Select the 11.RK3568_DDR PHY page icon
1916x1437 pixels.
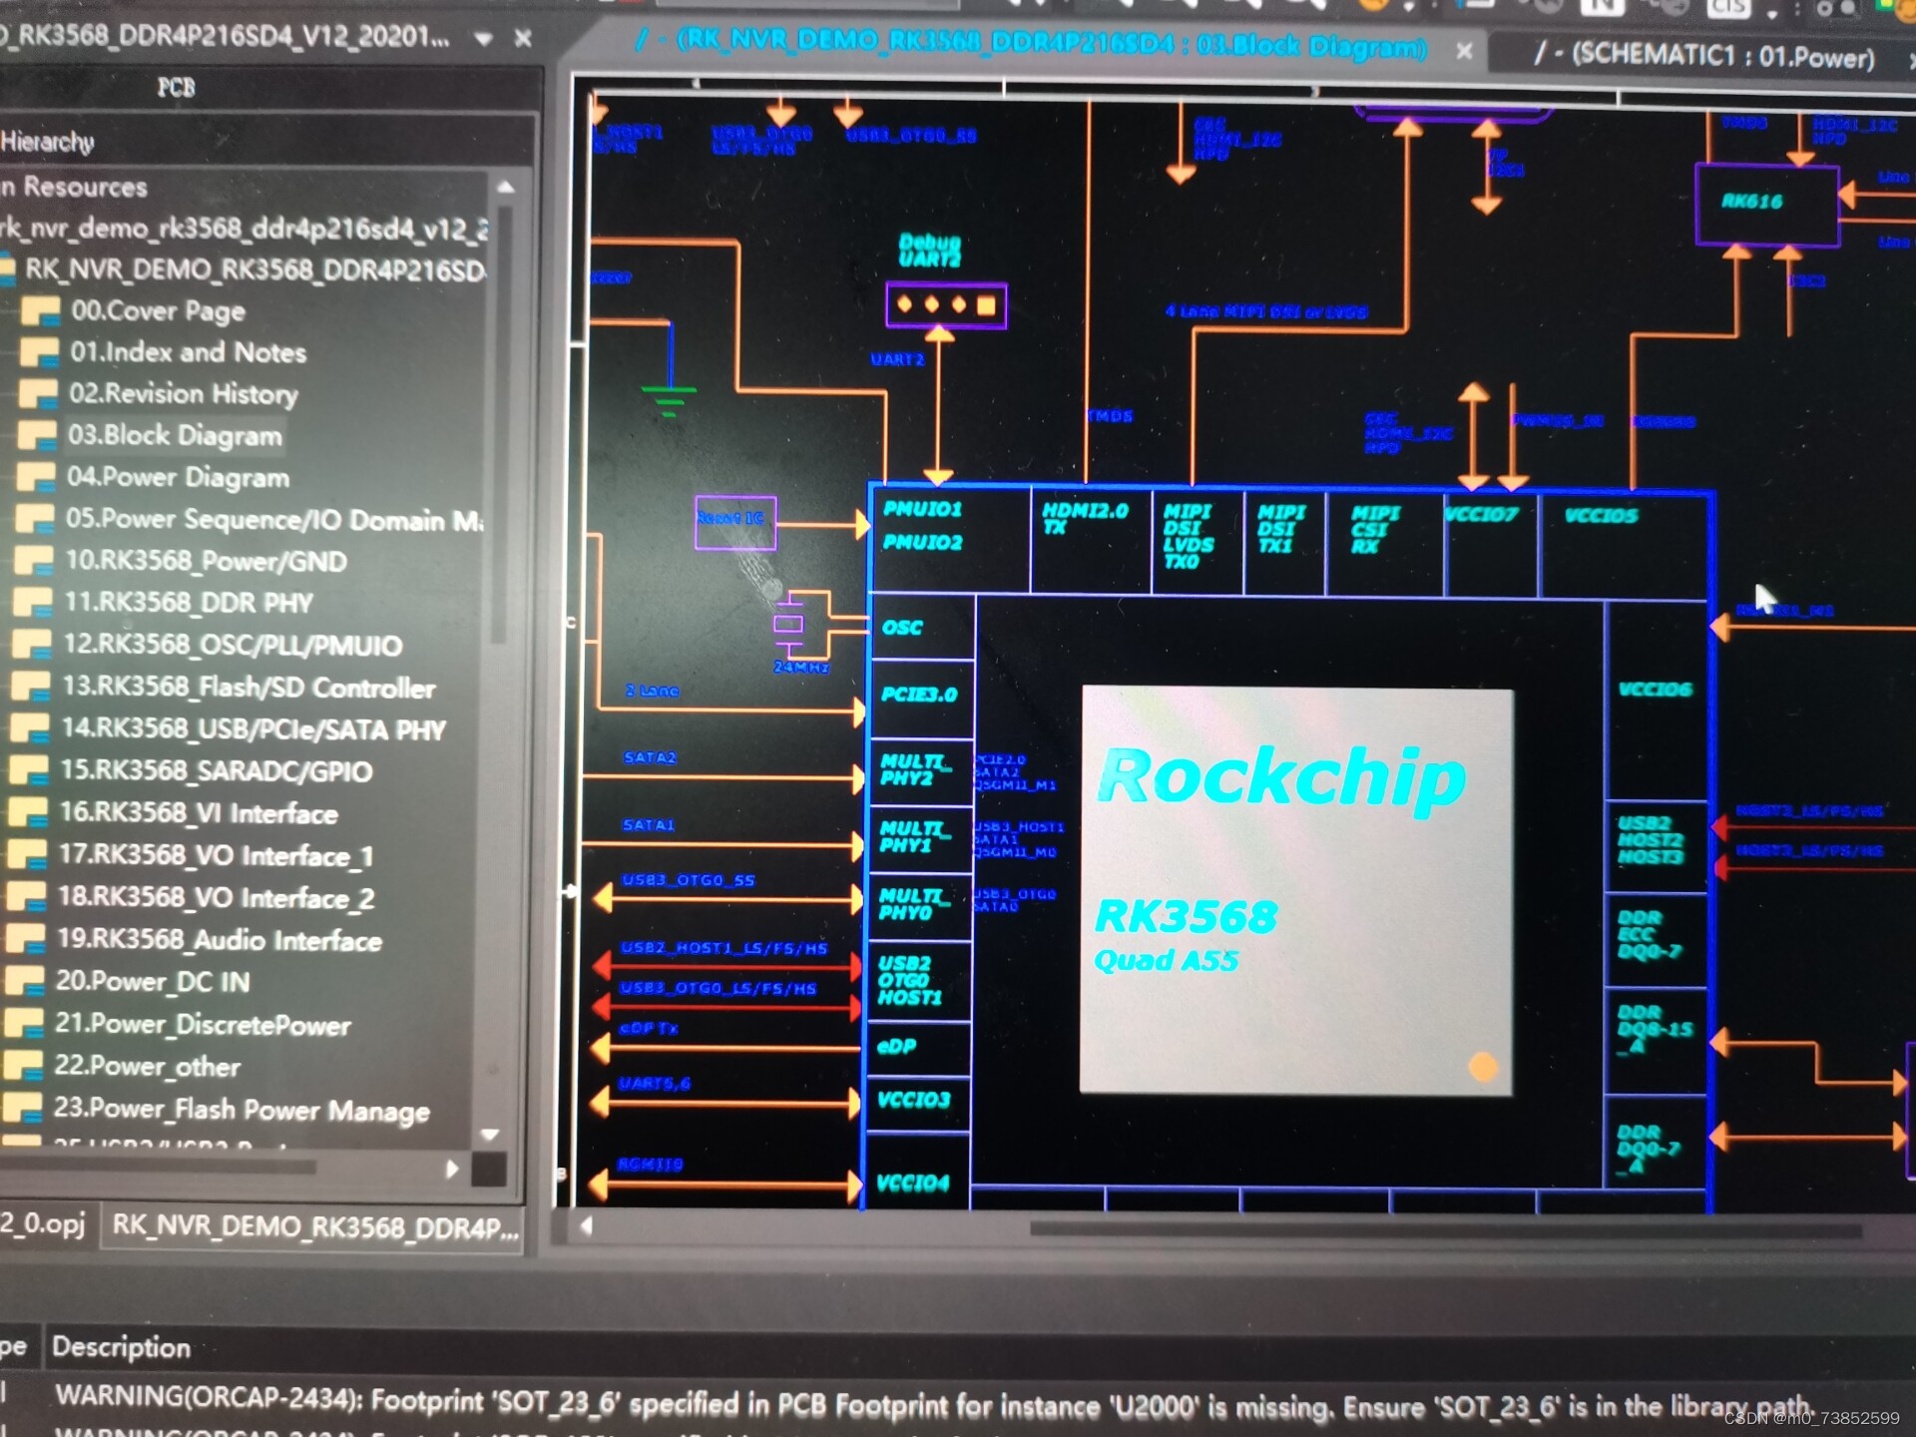(32, 603)
